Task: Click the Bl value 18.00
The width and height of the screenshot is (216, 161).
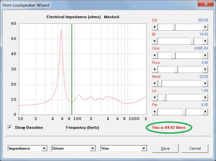Action: (x=204, y=34)
